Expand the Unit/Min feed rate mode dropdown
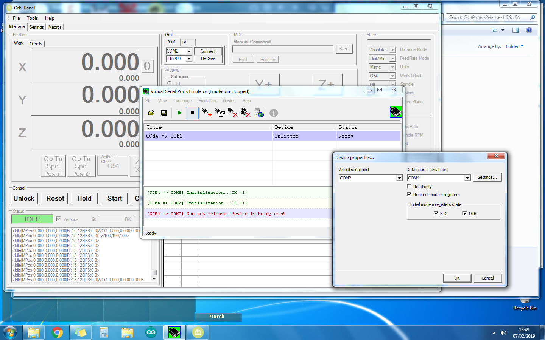 (x=392, y=58)
